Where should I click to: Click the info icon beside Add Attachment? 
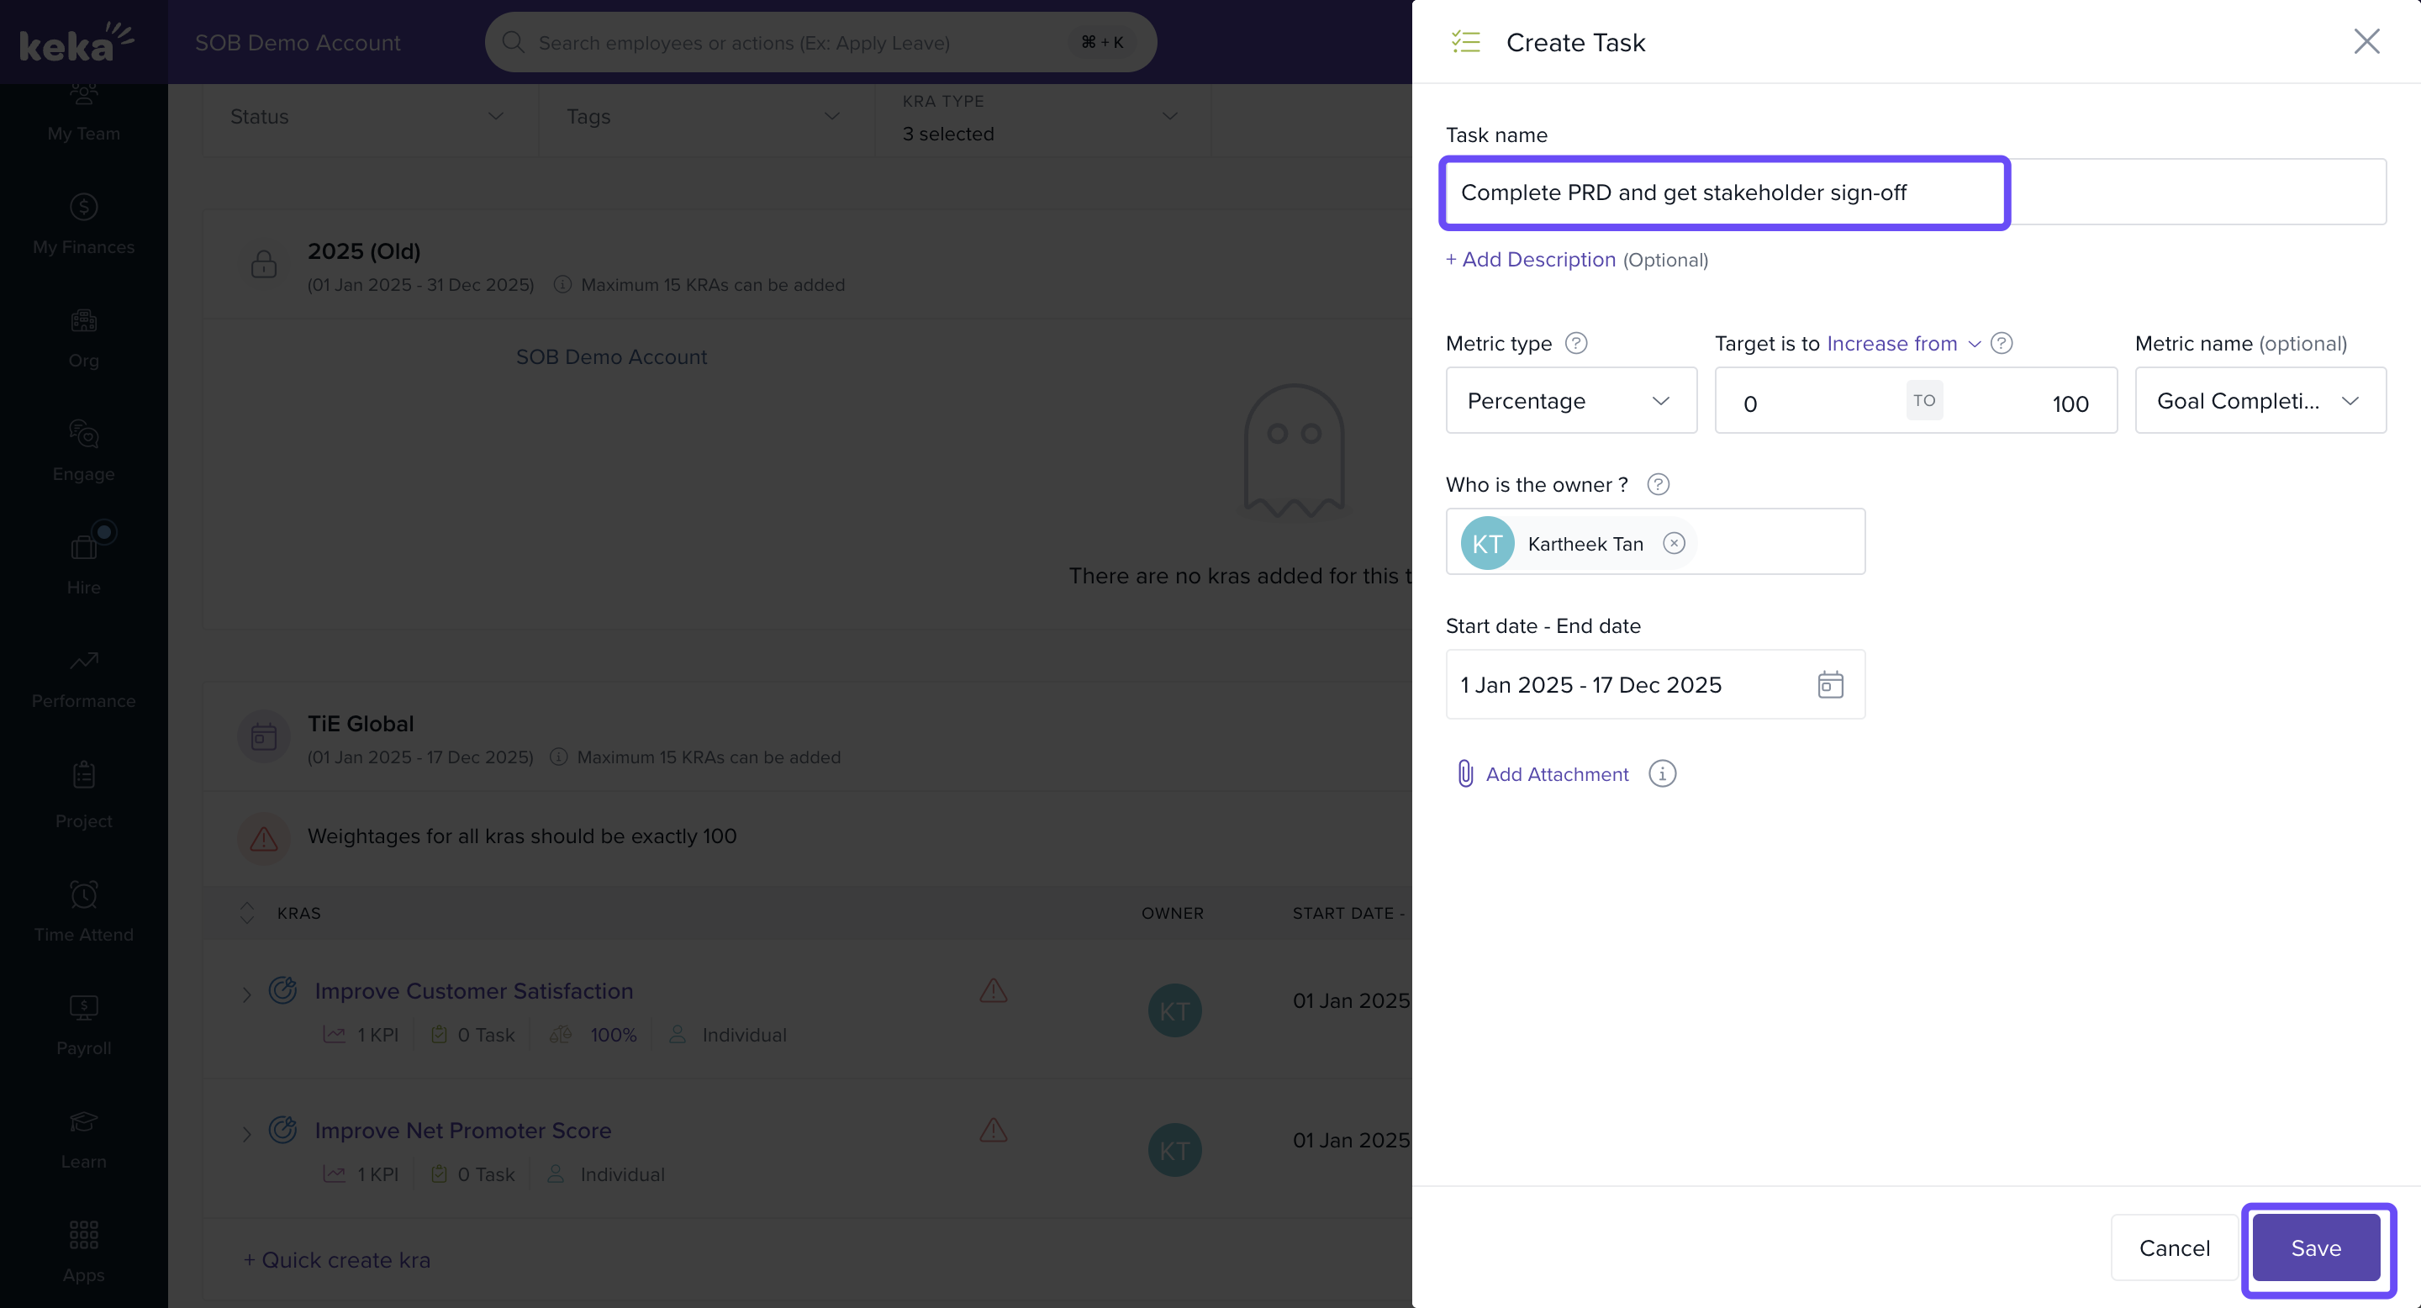(x=1662, y=773)
